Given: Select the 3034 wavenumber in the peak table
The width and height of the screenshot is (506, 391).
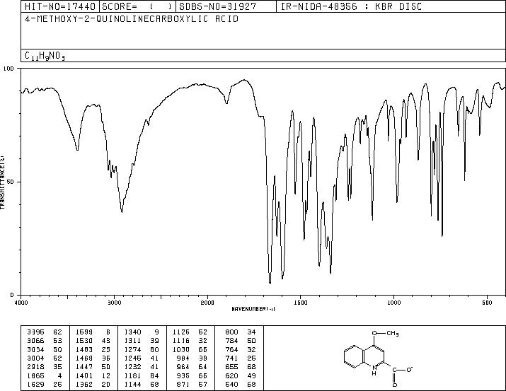Looking at the screenshot, I should tap(35, 349).
